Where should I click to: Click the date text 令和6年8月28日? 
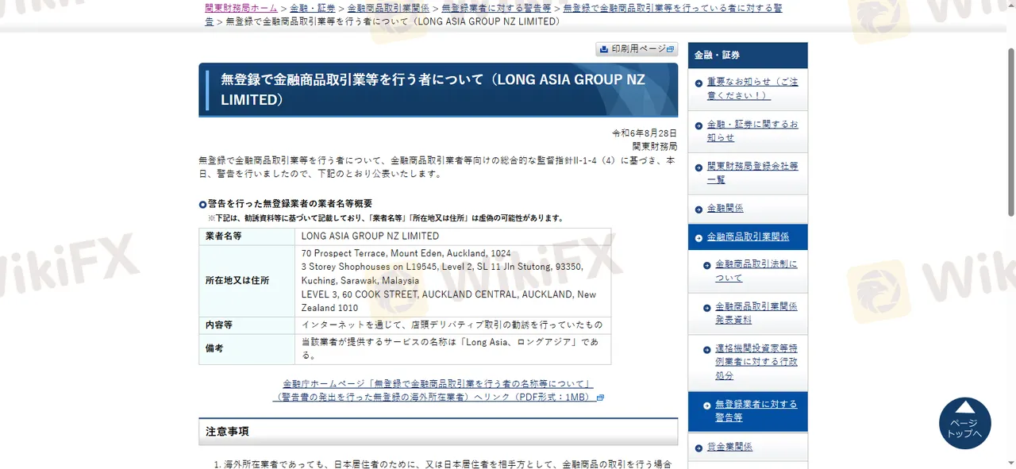click(x=644, y=133)
